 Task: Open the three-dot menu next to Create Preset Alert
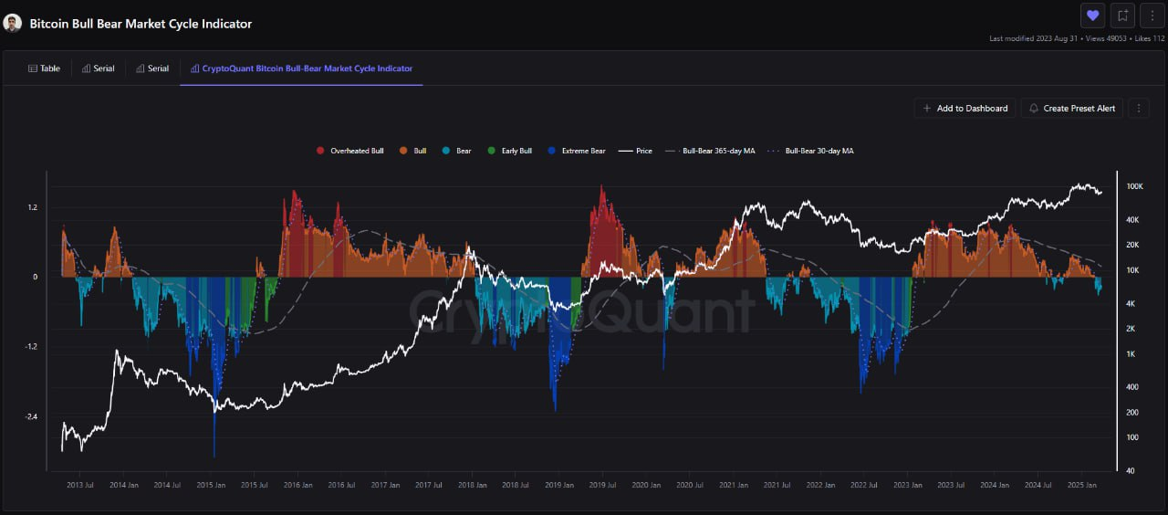(1138, 108)
